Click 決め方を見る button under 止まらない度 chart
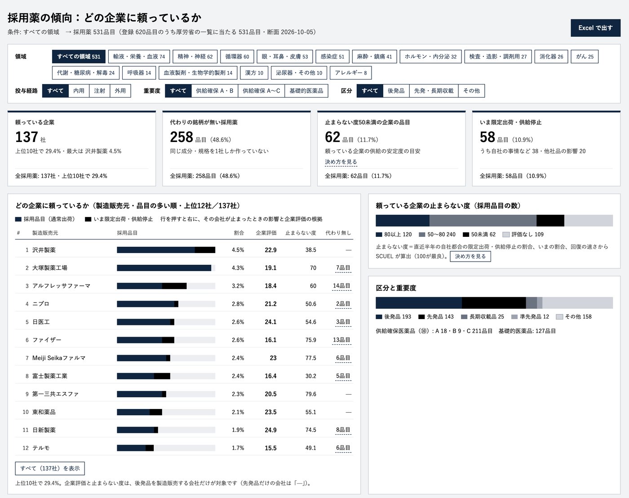Screen dimensions: 629x498 point(470,256)
